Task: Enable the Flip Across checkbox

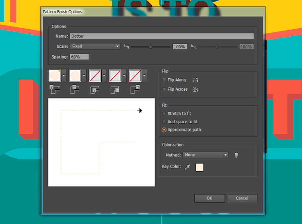Action: 164,89
